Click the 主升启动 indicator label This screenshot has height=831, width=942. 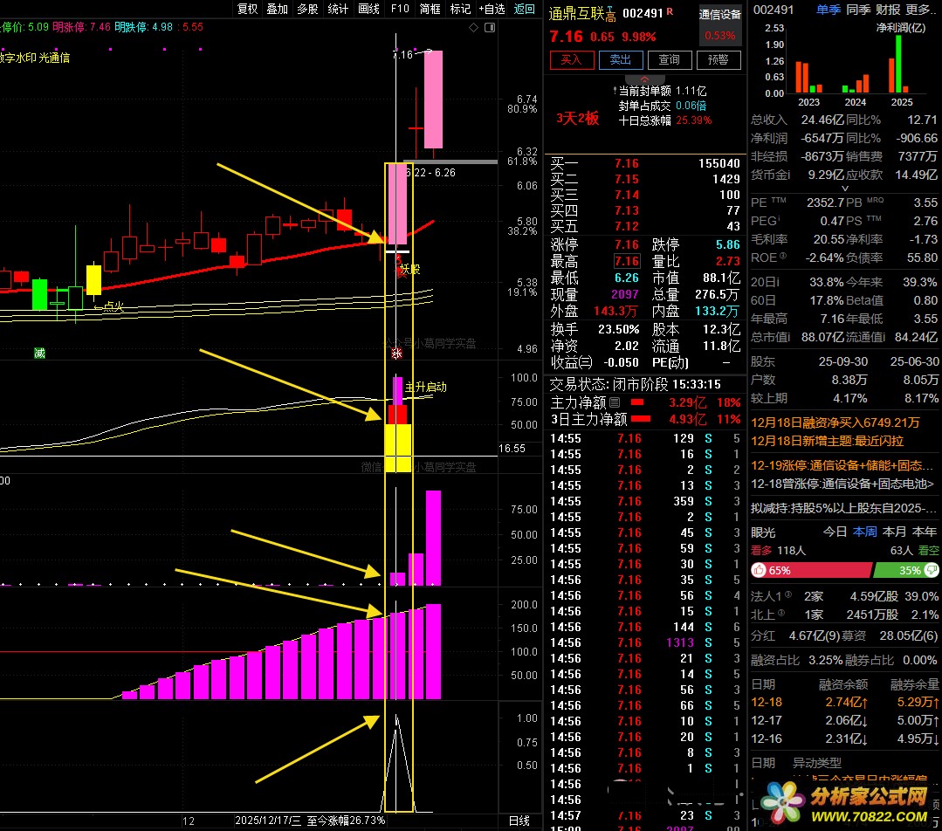click(x=426, y=387)
